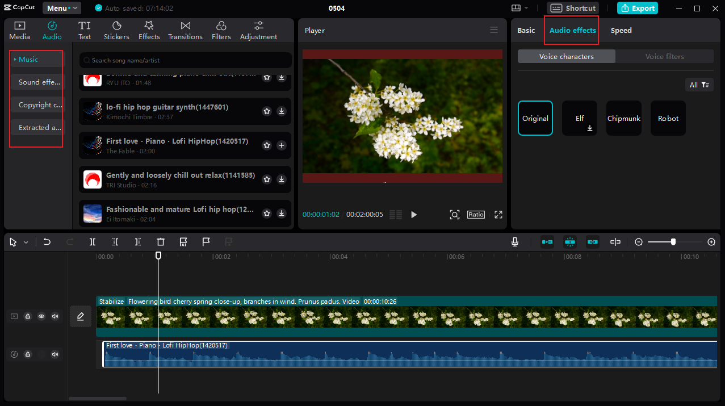Add a manual beat marker flag

206,242
